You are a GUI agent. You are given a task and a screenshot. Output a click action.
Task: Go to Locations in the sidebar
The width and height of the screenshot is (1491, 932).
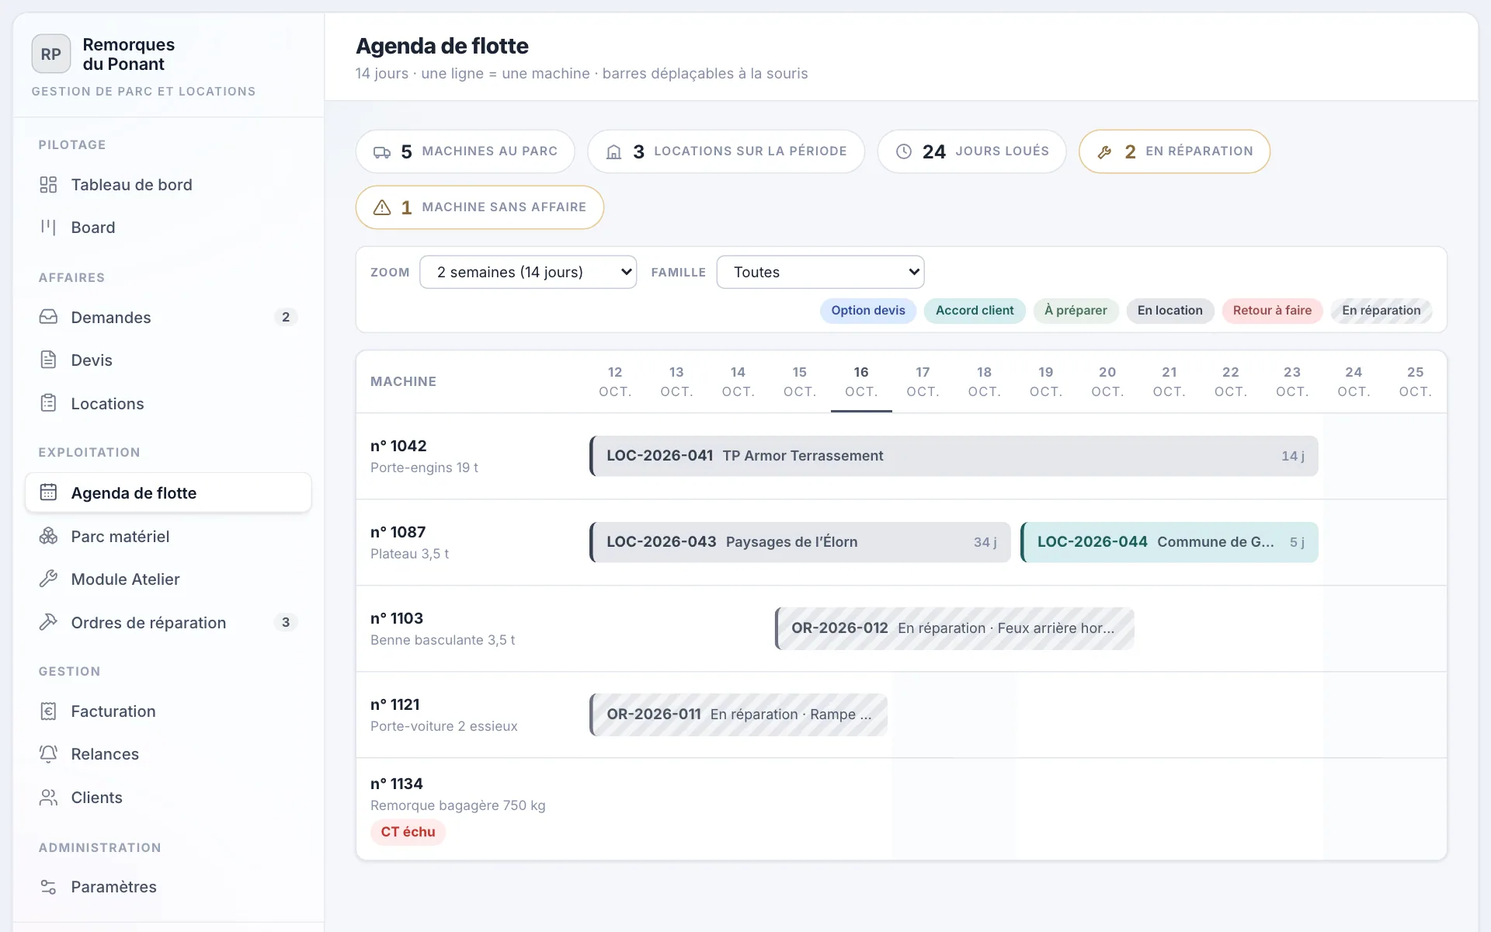(x=169, y=403)
